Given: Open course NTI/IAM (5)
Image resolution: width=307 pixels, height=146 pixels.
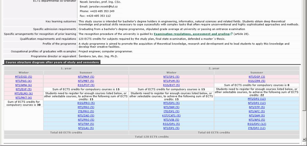Looking at the screenshot, I should 257,116.
